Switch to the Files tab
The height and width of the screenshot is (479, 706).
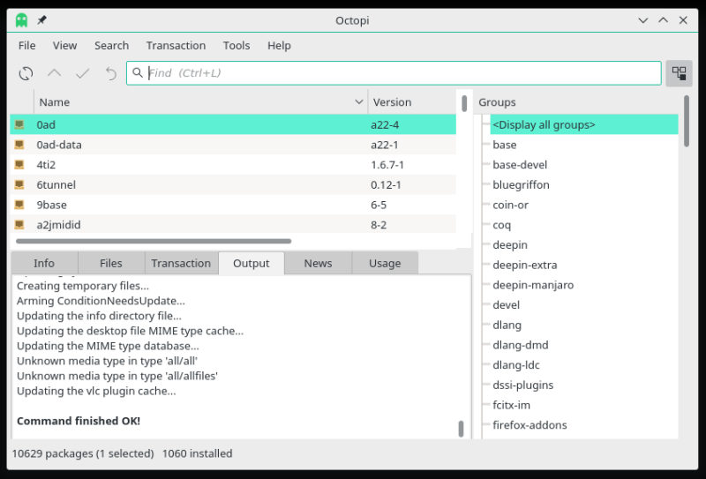click(111, 264)
